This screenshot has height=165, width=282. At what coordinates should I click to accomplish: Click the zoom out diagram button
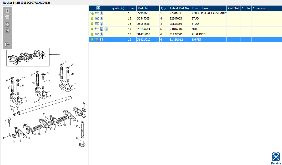coord(7,17)
